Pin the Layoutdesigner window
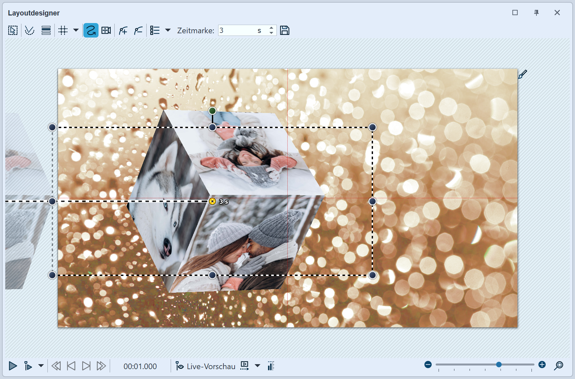The image size is (575, 379). 536,13
